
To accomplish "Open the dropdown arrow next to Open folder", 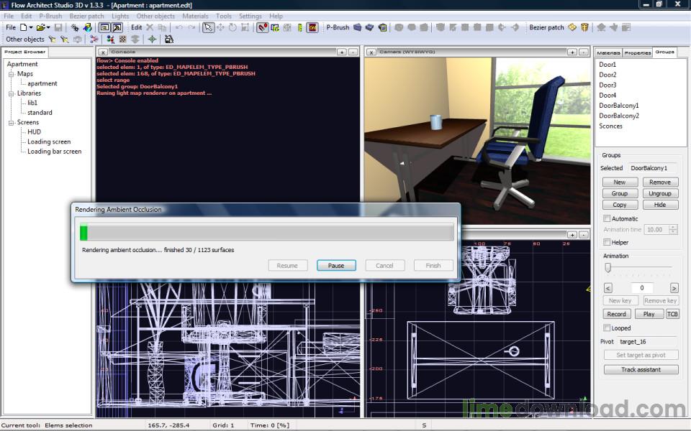I will [48, 27].
